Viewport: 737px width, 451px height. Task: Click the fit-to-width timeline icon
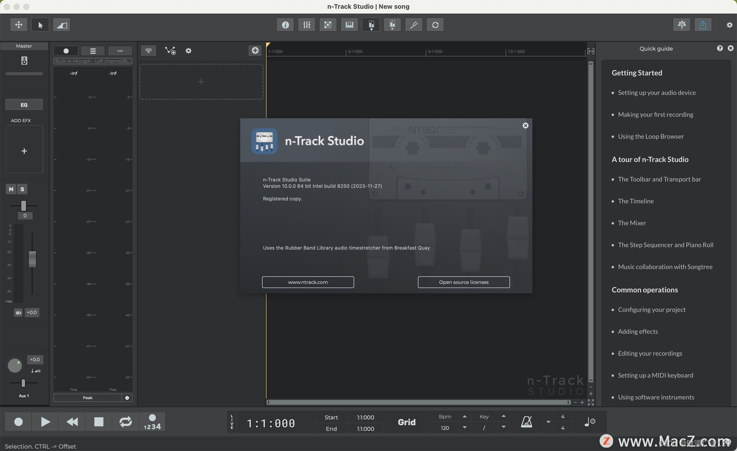coord(591,51)
